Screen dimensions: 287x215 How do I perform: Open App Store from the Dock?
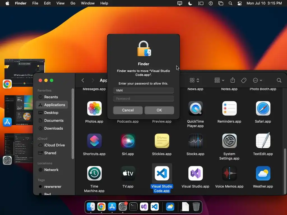click(x=112, y=207)
